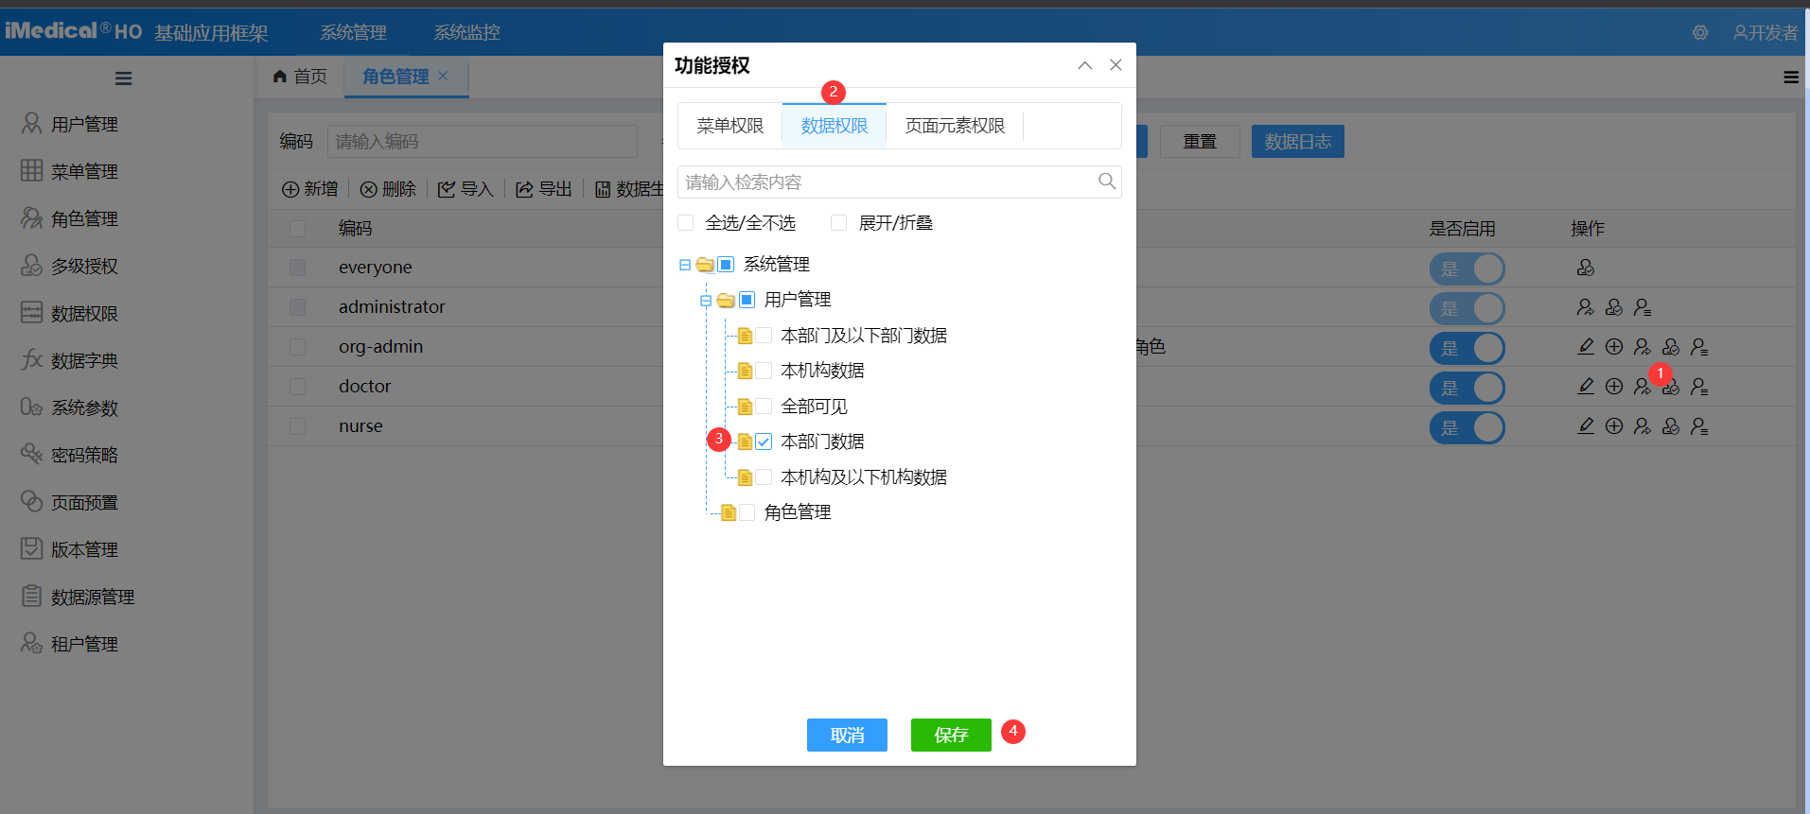Click the 重置 button
Viewport: 1810px width, 814px height.
(1200, 141)
